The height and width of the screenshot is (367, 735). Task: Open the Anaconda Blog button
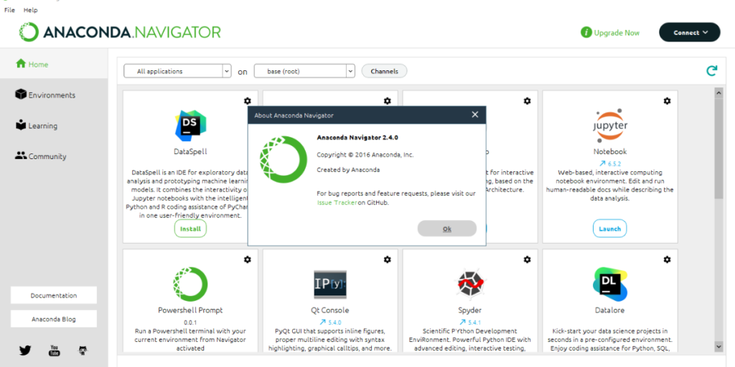(x=54, y=319)
